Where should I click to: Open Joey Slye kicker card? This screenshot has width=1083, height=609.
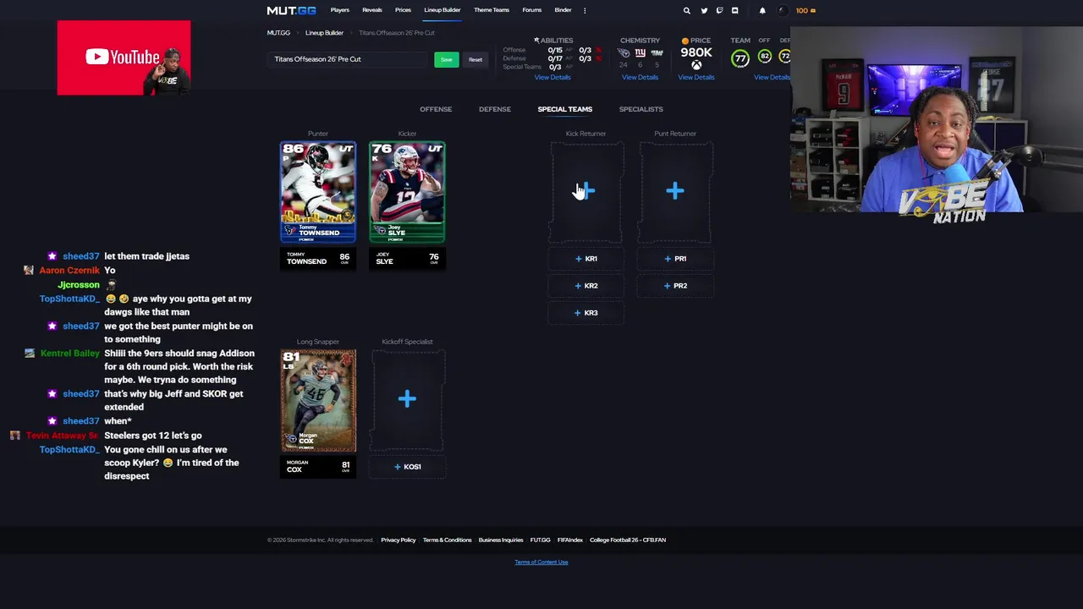(407, 192)
